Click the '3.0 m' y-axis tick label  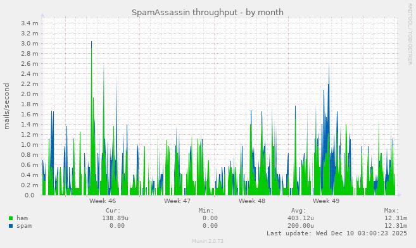pyautogui.click(x=30, y=44)
